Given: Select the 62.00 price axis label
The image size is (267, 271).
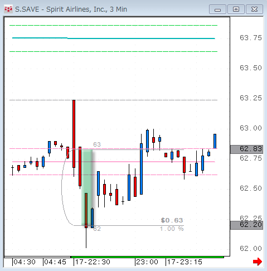Looking at the screenshot, I should (x=251, y=249).
